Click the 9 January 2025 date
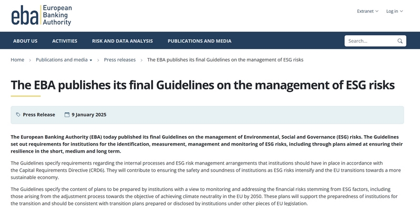The width and height of the screenshot is (420, 206). pos(89,115)
